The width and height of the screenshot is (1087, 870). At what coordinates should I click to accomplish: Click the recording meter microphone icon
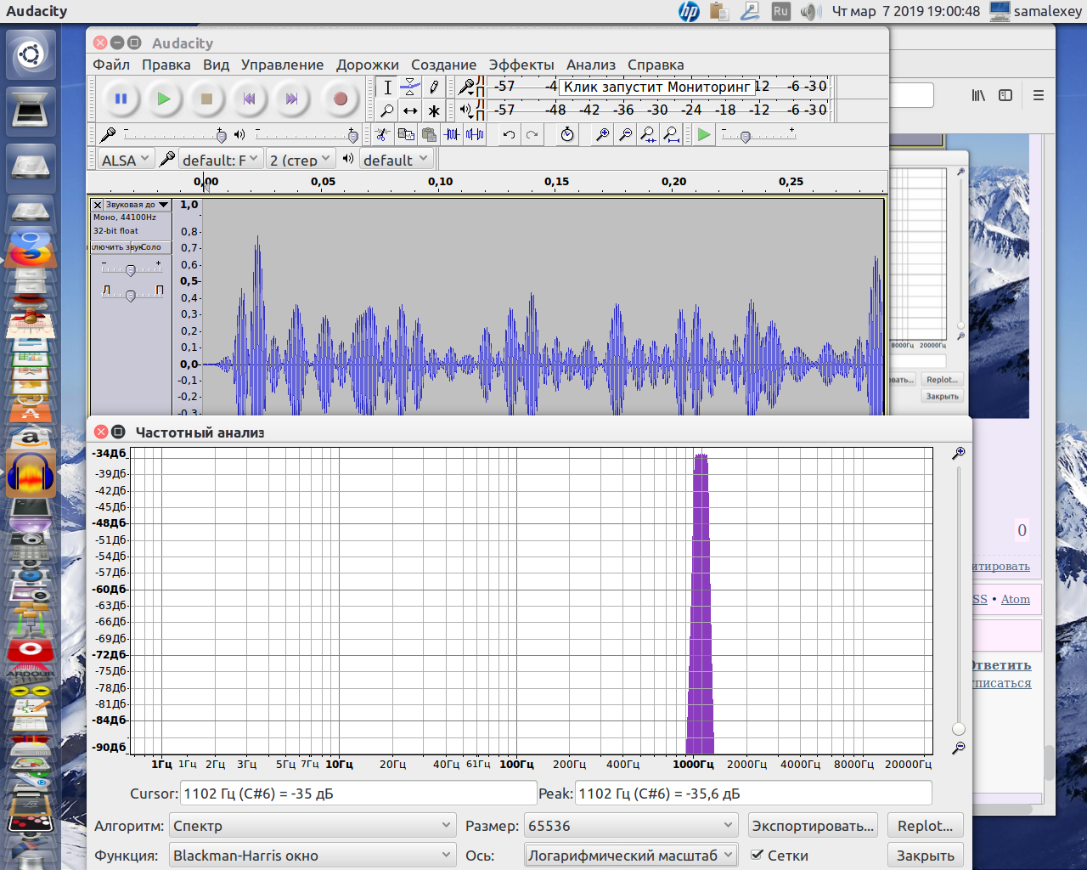466,87
